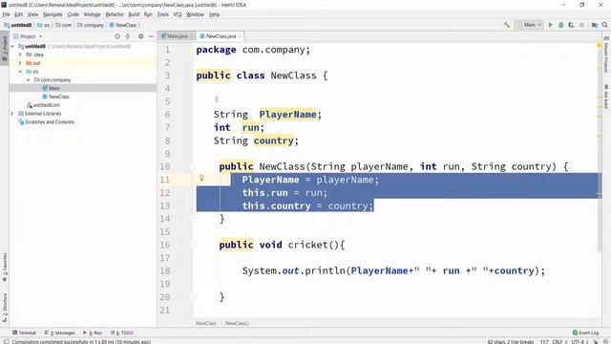Open the Refactor menu
Viewport: 611px width, 344px height.
[x=115, y=14]
